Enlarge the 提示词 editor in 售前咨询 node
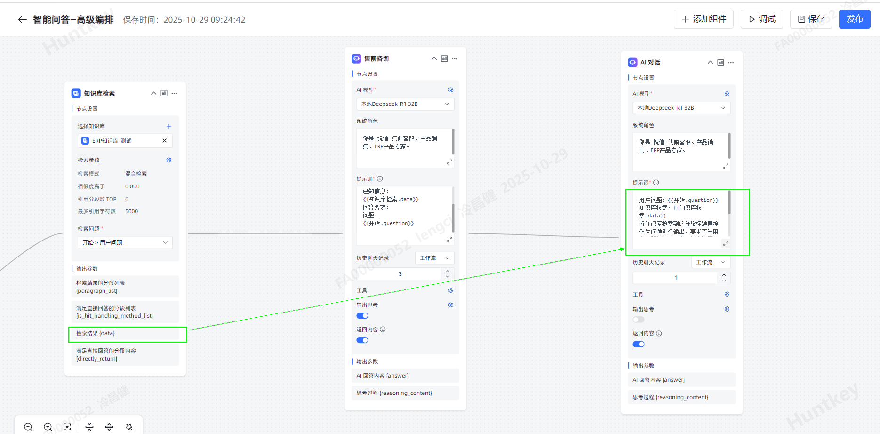Viewport: 880px width, 434px height. (x=449, y=239)
